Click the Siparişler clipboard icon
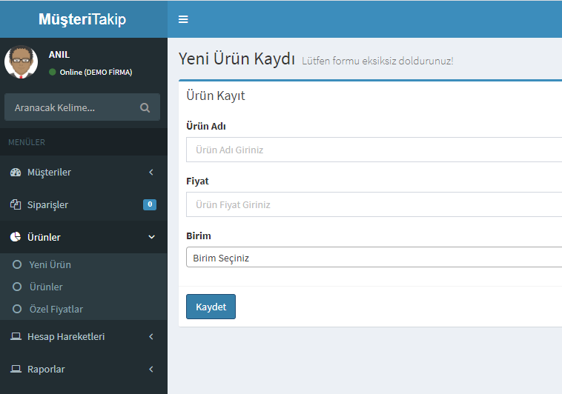The width and height of the screenshot is (562, 394). click(x=16, y=204)
